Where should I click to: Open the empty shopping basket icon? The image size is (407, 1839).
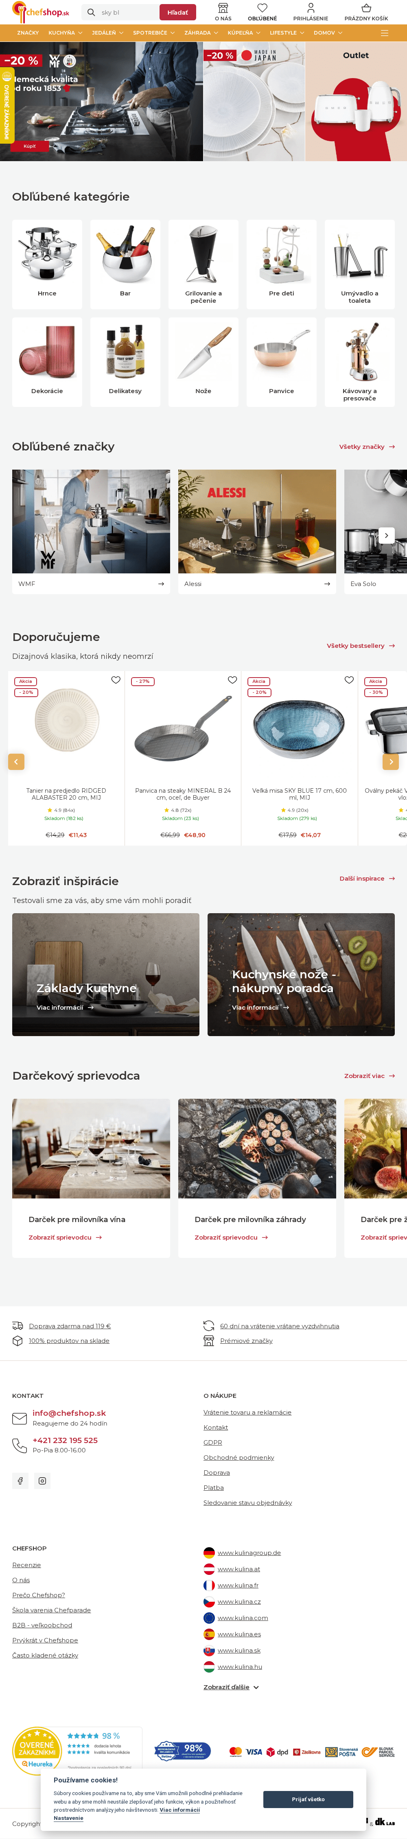coord(366,8)
